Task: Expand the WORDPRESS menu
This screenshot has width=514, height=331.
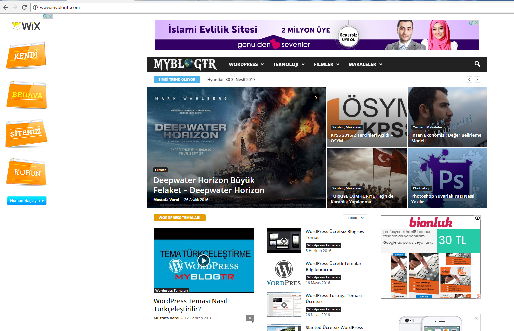Action: tap(246, 64)
